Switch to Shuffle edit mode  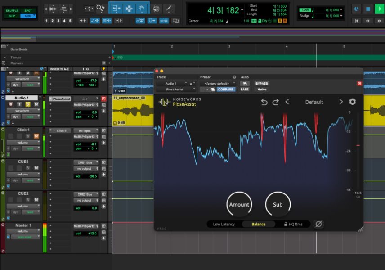pos(12,10)
